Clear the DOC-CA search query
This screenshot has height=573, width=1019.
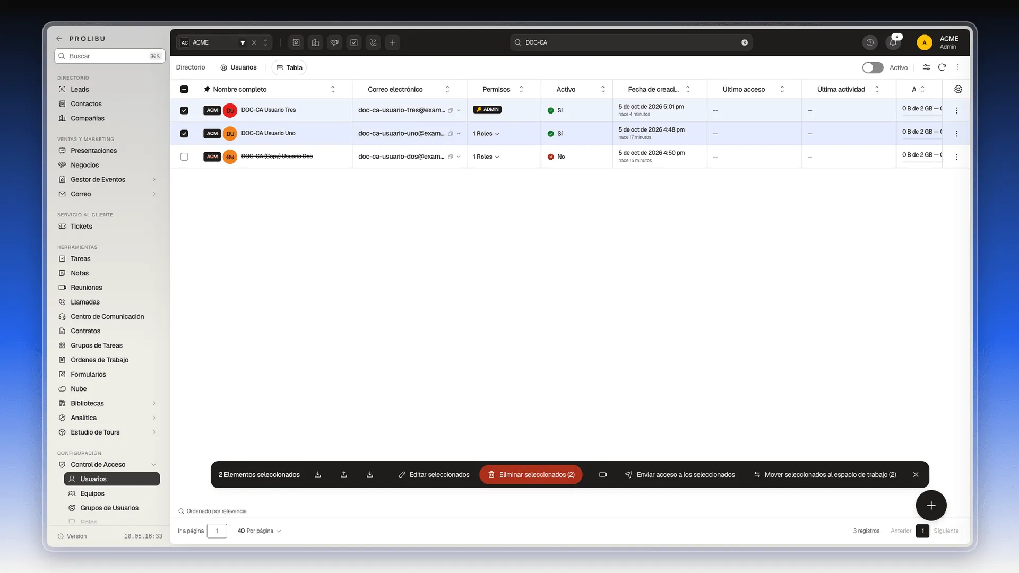pyautogui.click(x=745, y=42)
